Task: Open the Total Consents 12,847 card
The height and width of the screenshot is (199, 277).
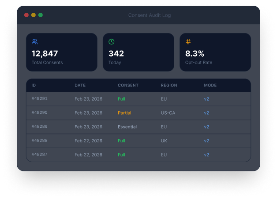Action: [x=62, y=52]
